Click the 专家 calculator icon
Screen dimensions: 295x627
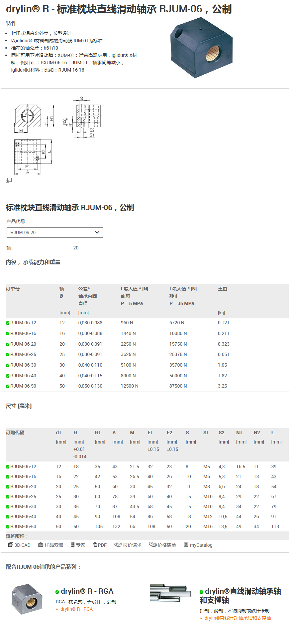72,545
